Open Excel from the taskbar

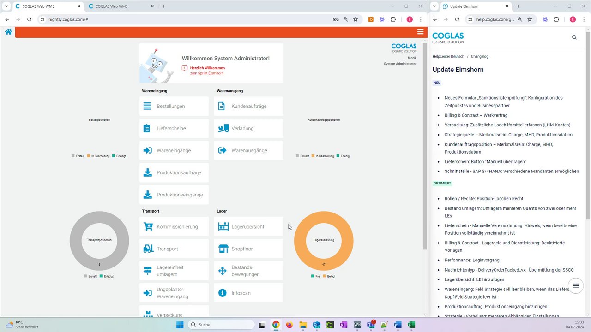point(411,325)
